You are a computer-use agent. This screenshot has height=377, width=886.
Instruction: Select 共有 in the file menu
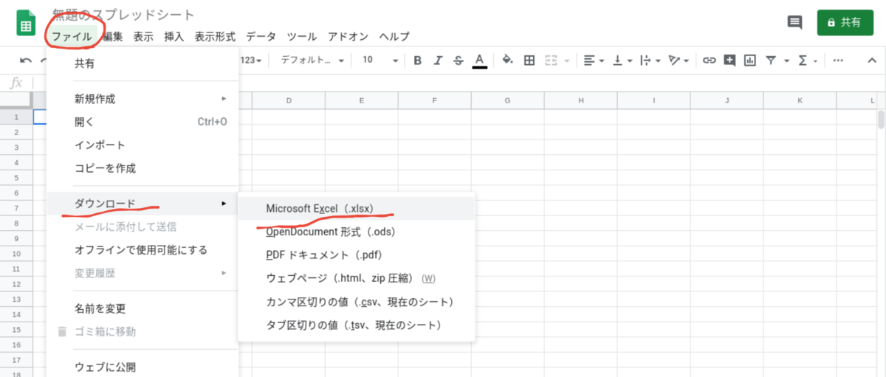(x=142, y=64)
